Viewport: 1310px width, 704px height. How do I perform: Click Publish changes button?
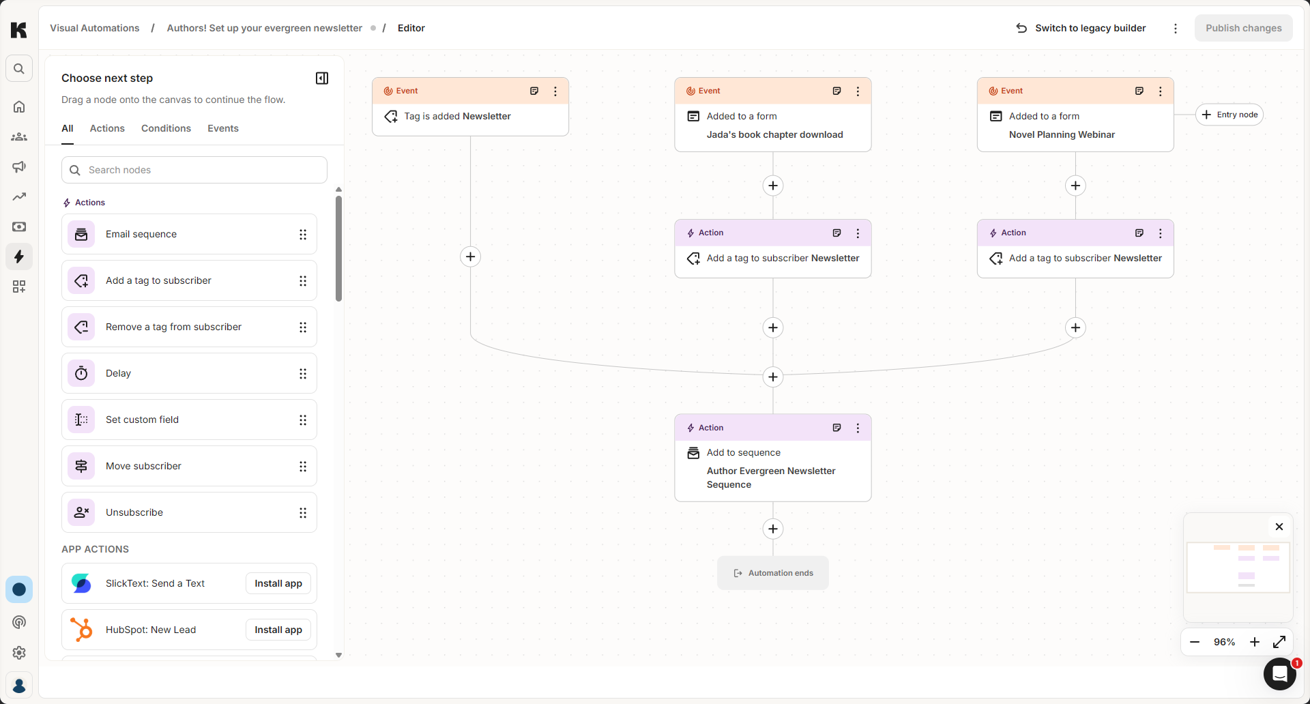[1243, 29]
